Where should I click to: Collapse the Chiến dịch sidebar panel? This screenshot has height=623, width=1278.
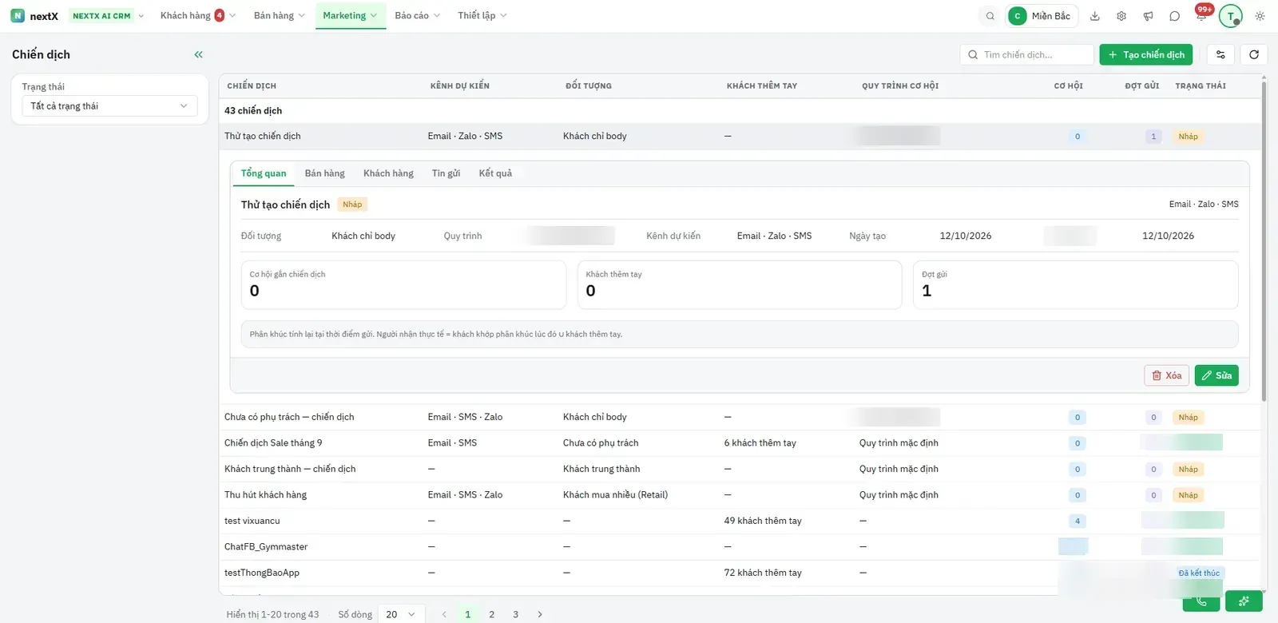198,54
